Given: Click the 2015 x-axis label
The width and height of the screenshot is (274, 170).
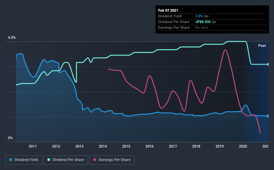Looking at the screenshot, I should pyautogui.click(x=126, y=146).
